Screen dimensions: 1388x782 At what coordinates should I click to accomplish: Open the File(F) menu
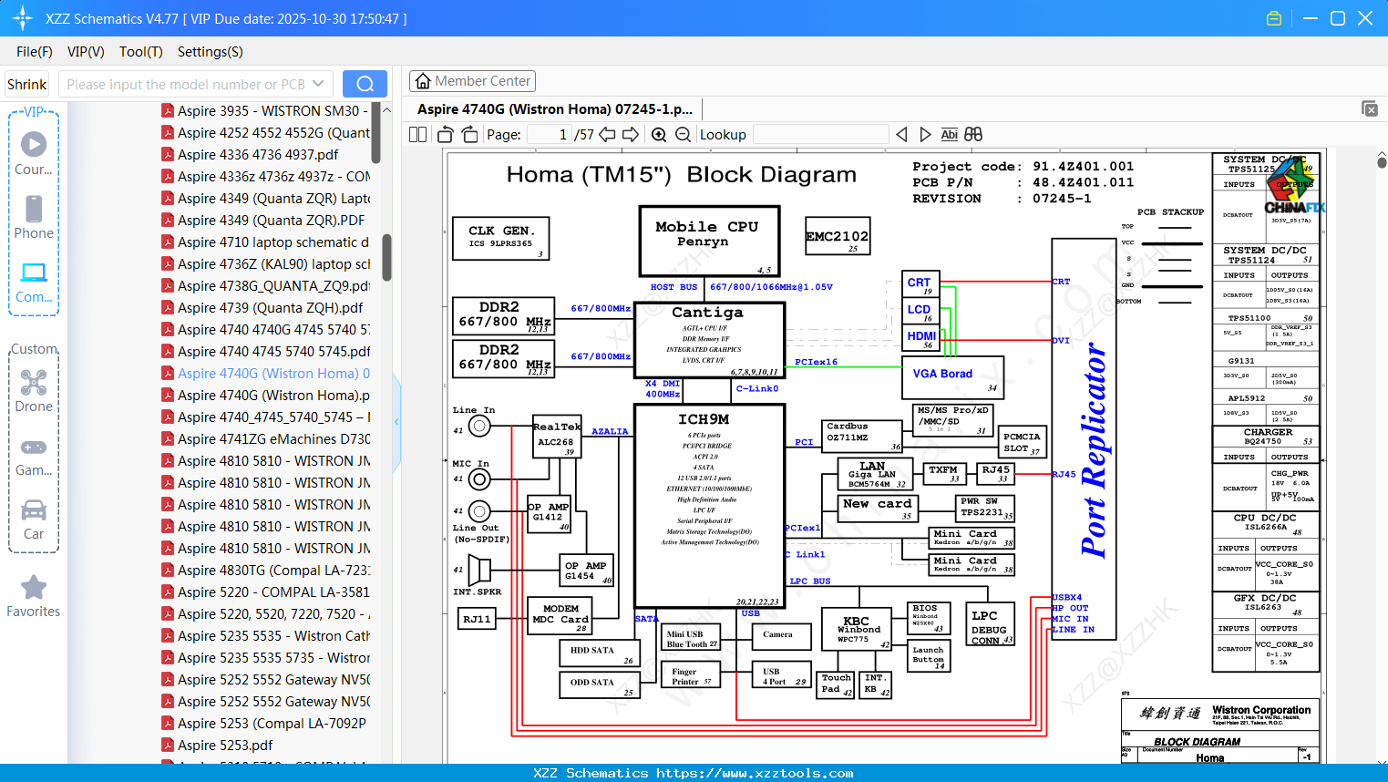pos(35,52)
